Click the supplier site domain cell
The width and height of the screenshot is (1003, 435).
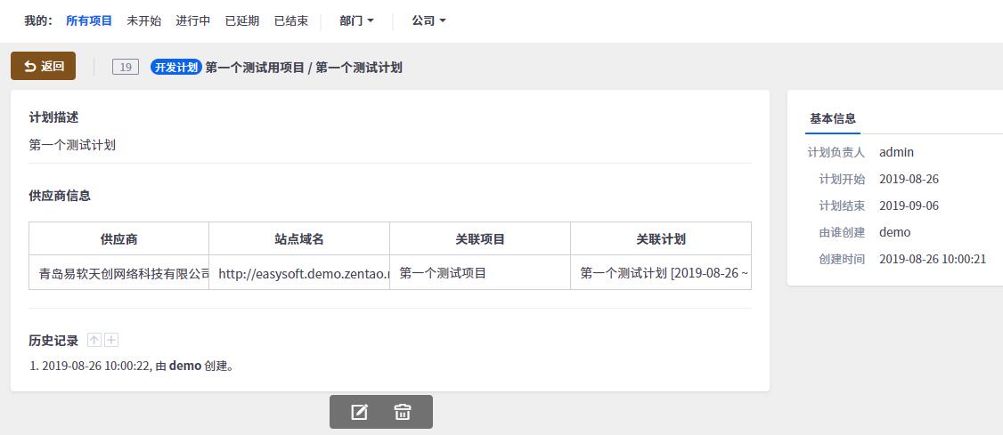pos(300,273)
